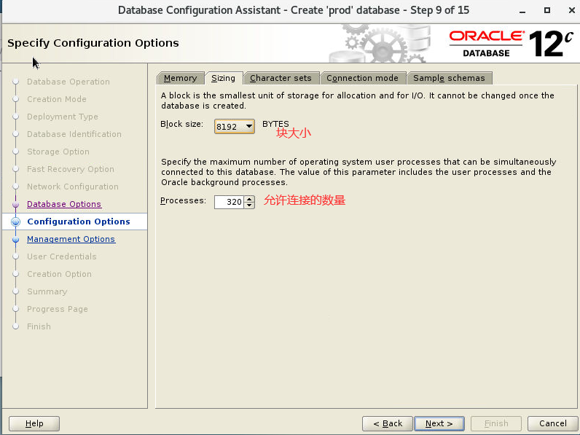This screenshot has width=580, height=435.
Task: Click the Configuration Options step bullet icon
Action: (x=15, y=222)
